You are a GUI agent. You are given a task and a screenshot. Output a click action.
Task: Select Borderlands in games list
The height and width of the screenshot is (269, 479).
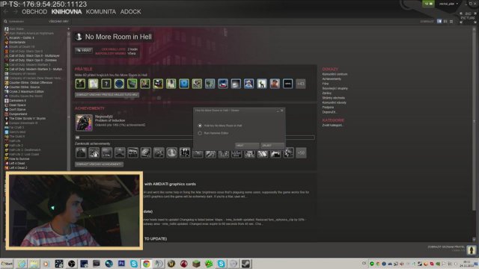[17, 42]
